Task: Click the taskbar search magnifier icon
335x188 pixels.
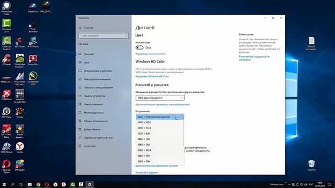Action: pos(13,184)
